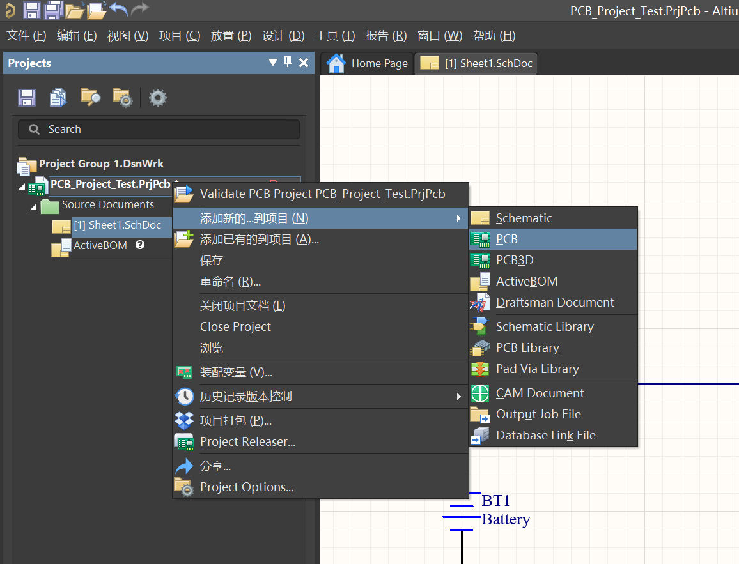This screenshot has height=564, width=739.
Task: Click the Save All icon in the top toolbar
Action: point(54,10)
